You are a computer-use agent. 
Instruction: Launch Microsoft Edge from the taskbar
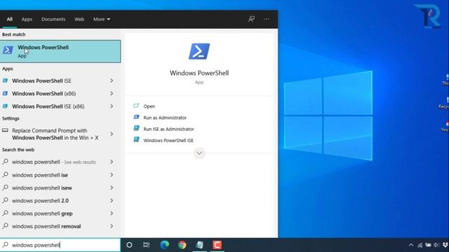(165, 245)
